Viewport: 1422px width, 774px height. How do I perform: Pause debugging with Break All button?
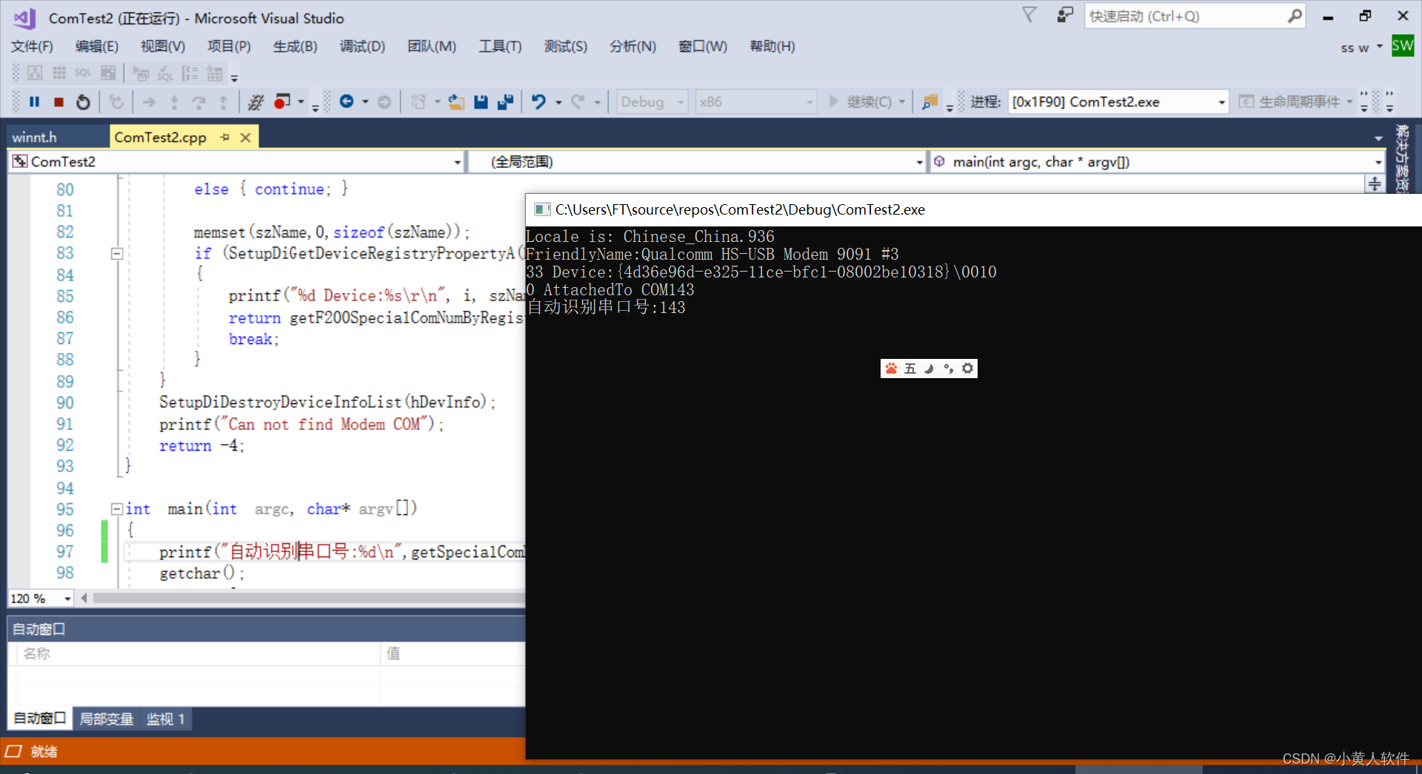click(x=34, y=102)
